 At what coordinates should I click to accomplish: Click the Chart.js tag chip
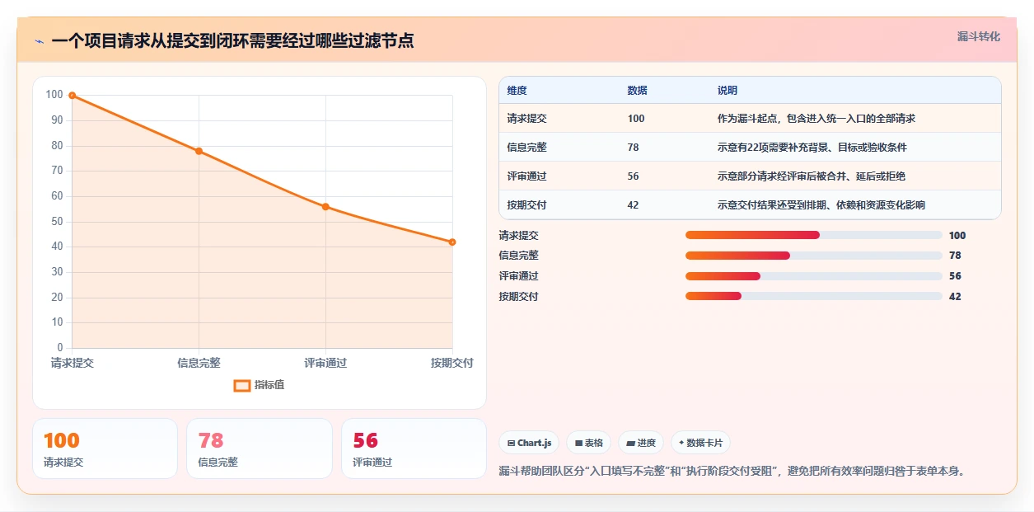[529, 443]
